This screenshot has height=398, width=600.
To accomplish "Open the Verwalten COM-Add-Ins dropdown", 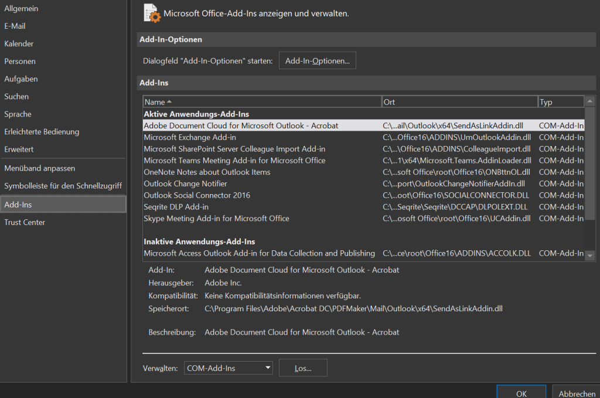I will 229,368.
